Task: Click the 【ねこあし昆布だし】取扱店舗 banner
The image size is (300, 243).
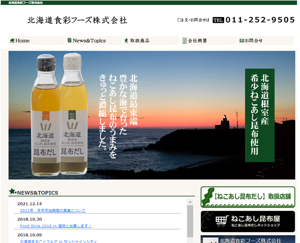Action: [x=248, y=197]
